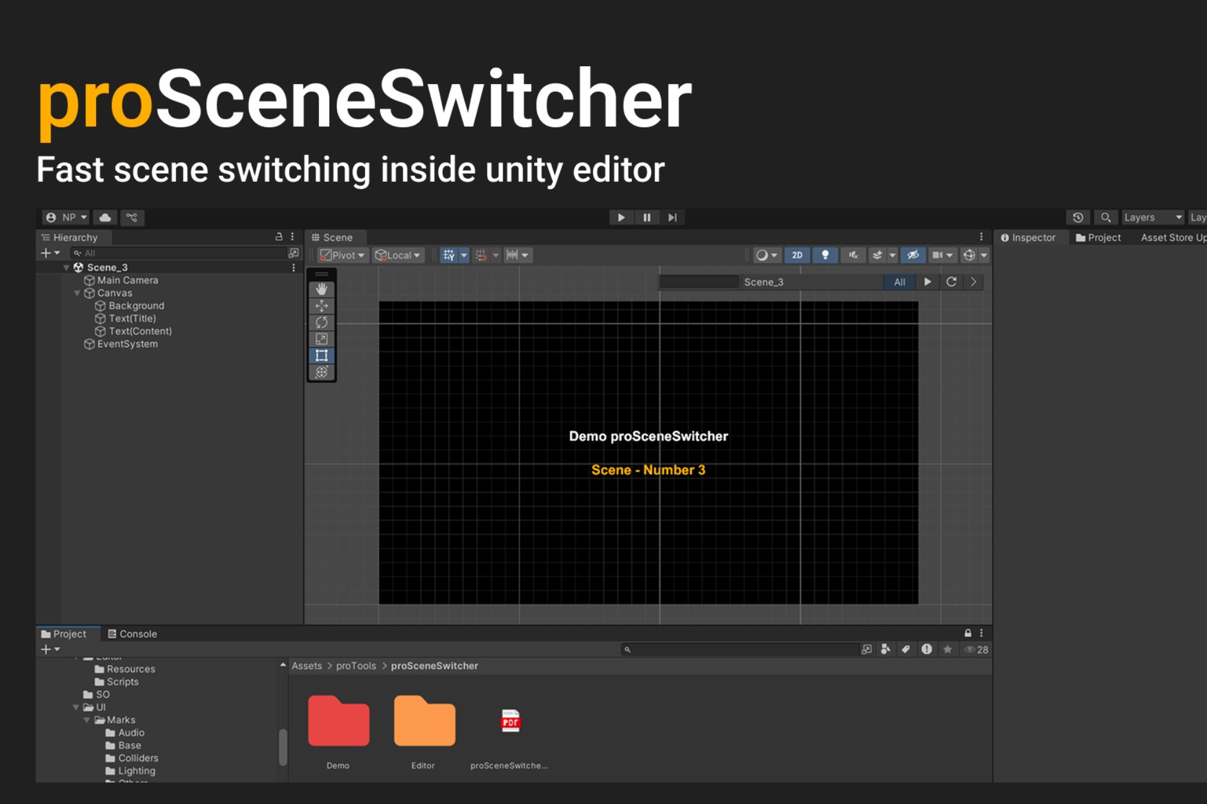Select the Scale tool
The height and width of the screenshot is (804, 1207).
point(321,339)
